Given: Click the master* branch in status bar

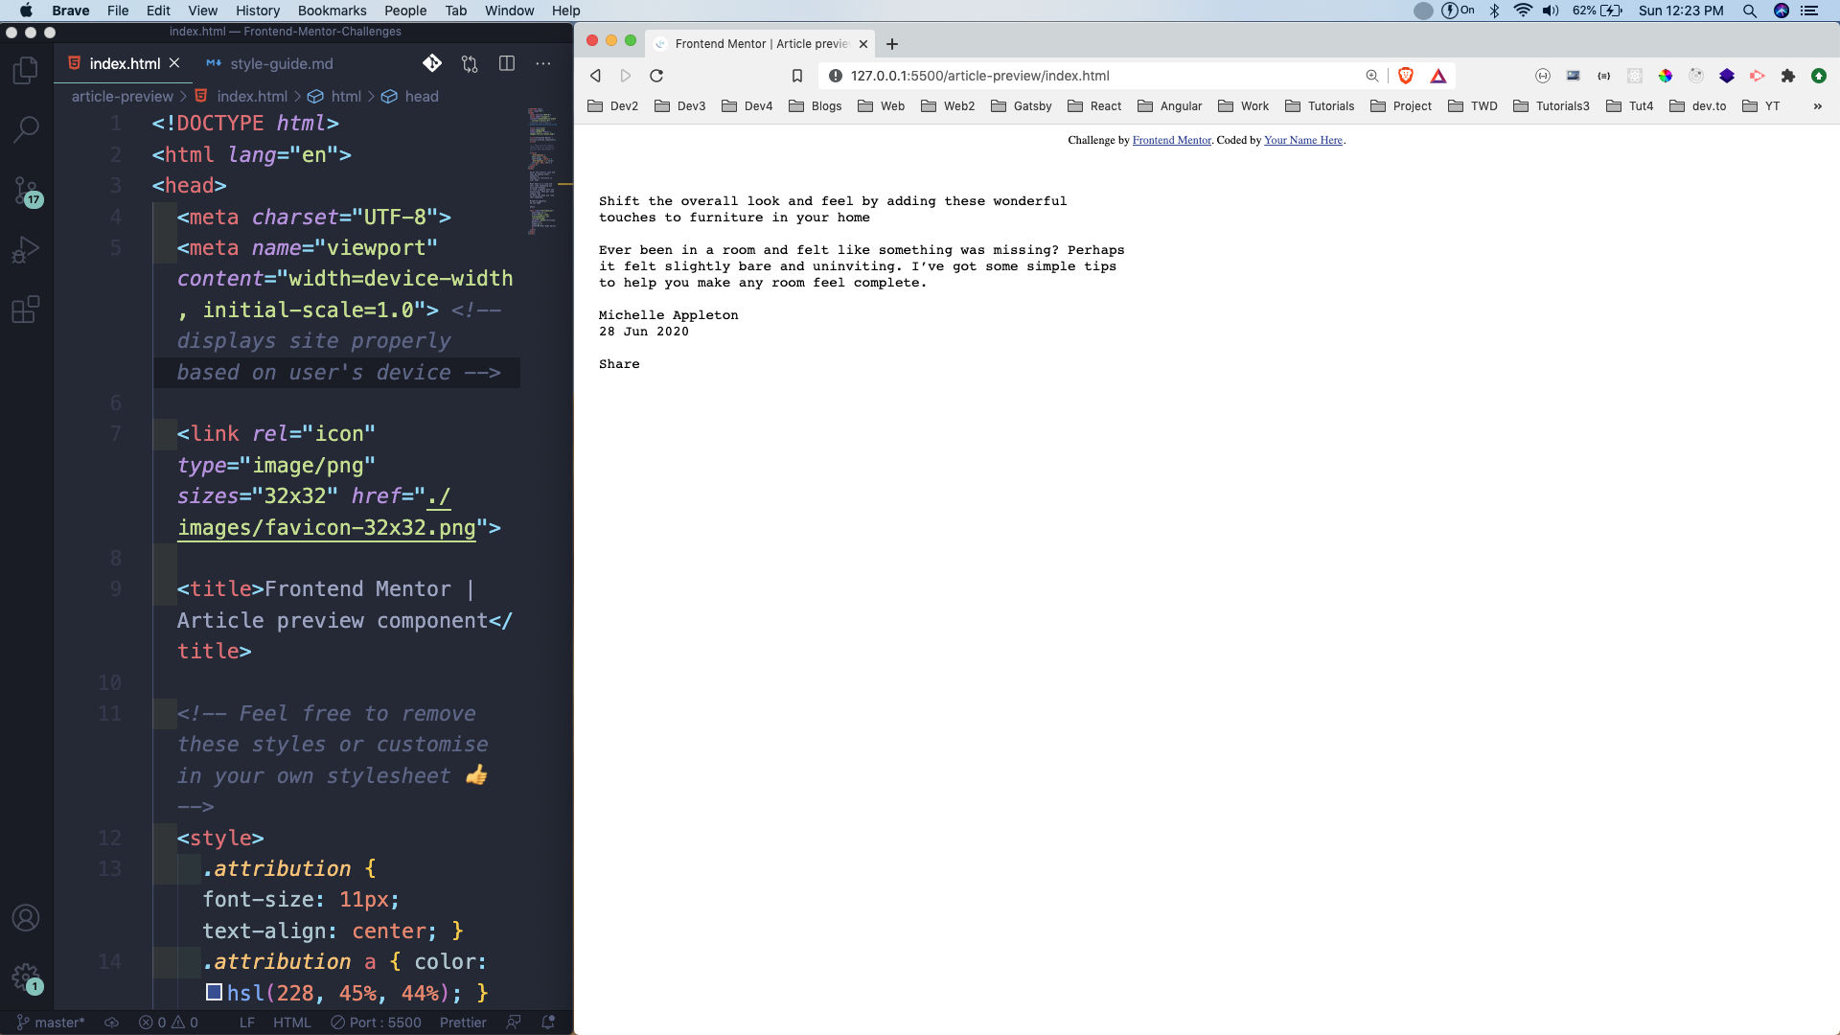Looking at the screenshot, I should point(51,1023).
